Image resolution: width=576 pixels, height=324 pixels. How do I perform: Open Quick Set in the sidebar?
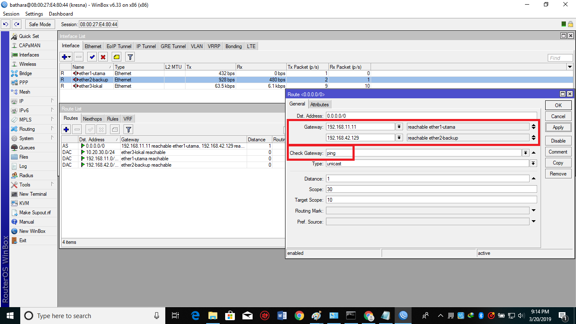(x=29, y=36)
